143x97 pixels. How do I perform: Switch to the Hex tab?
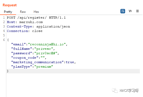[x=36, y=12]
